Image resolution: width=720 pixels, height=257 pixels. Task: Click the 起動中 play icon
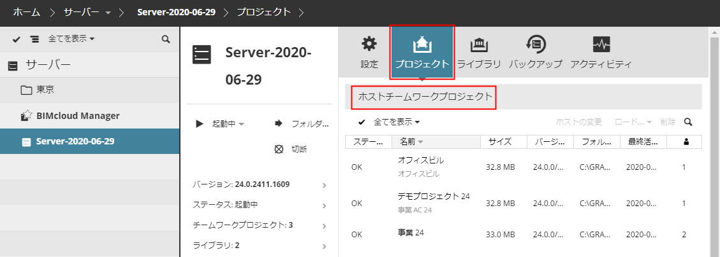[x=199, y=123]
